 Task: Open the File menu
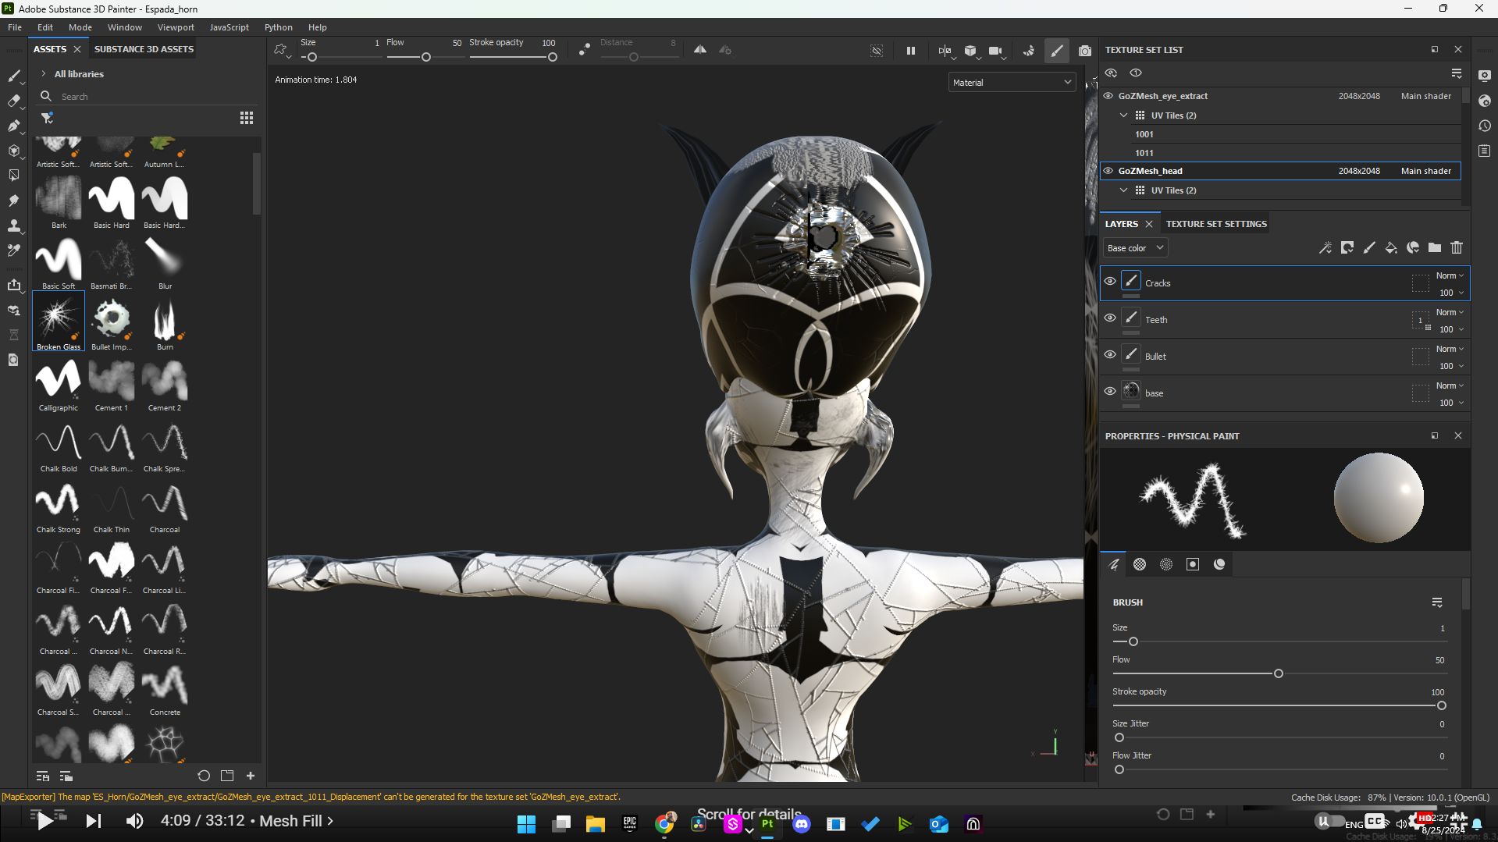click(15, 27)
